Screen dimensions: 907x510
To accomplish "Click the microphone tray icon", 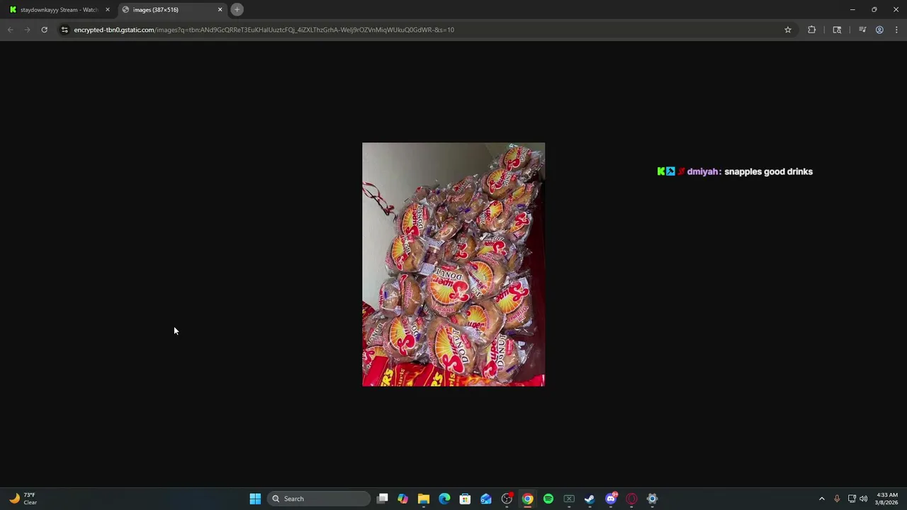I will coord(837,499).
